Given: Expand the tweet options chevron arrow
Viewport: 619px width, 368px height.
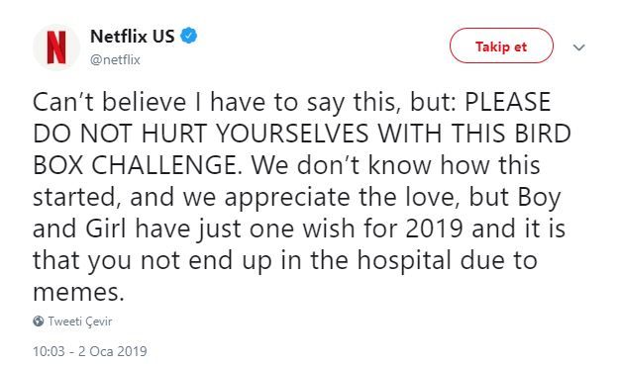Looking at the screenshot, I should pos(578,47).
